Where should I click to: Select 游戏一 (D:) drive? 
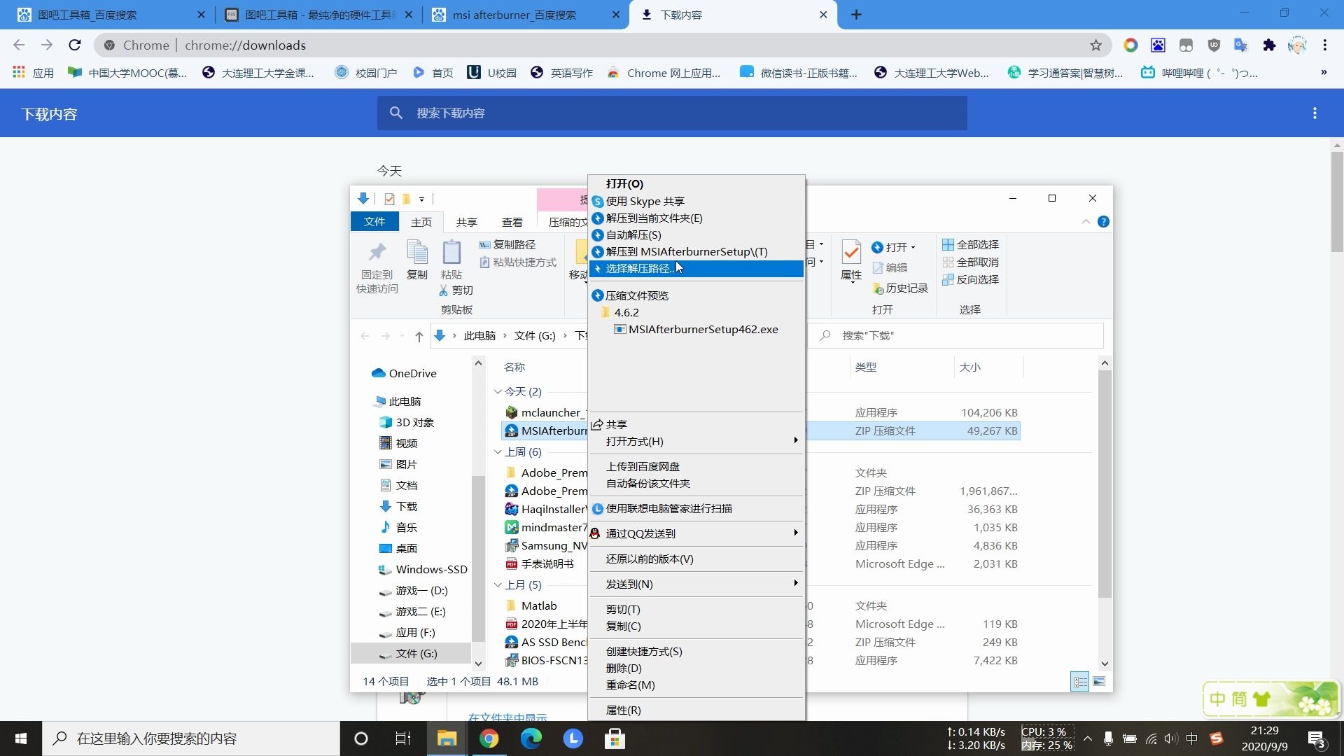422,590
